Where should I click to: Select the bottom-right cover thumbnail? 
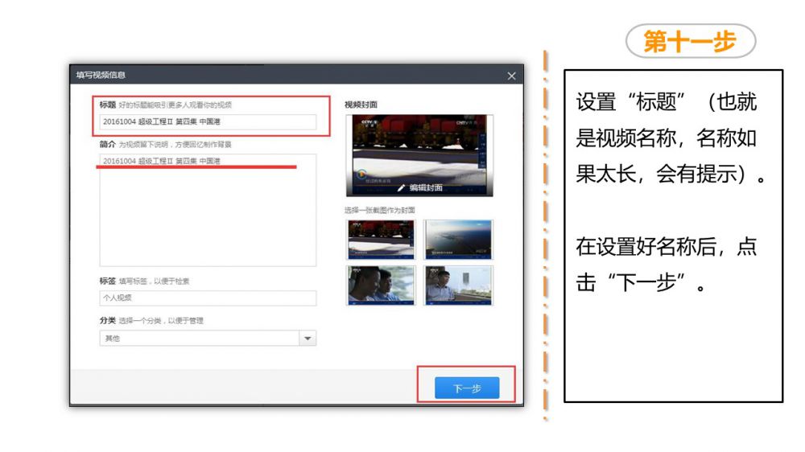(x=458, y=285)
